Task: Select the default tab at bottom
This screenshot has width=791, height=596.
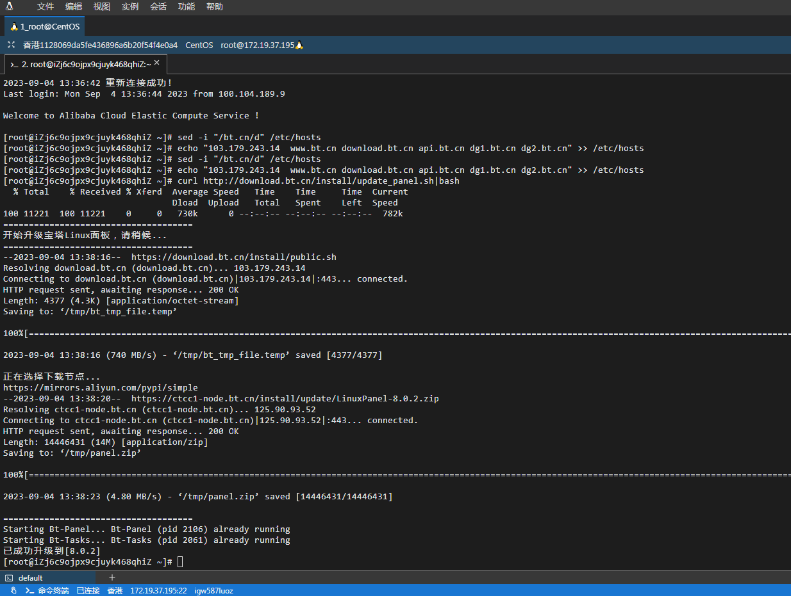Action: [48, 577]
